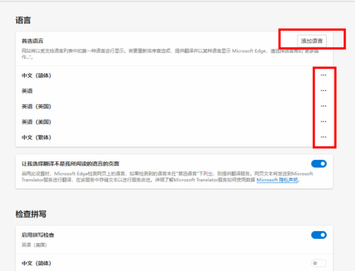Open the Microsoft 隐私声明 link
Image resolution: width=355 pixels, height=271 pixels.
point(277,180)
